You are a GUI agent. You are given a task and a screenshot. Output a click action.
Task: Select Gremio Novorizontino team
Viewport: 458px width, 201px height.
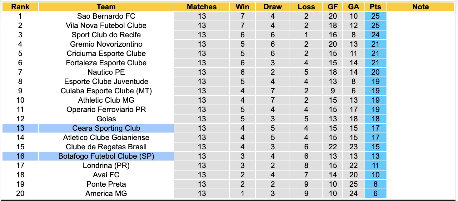point(106,44)
